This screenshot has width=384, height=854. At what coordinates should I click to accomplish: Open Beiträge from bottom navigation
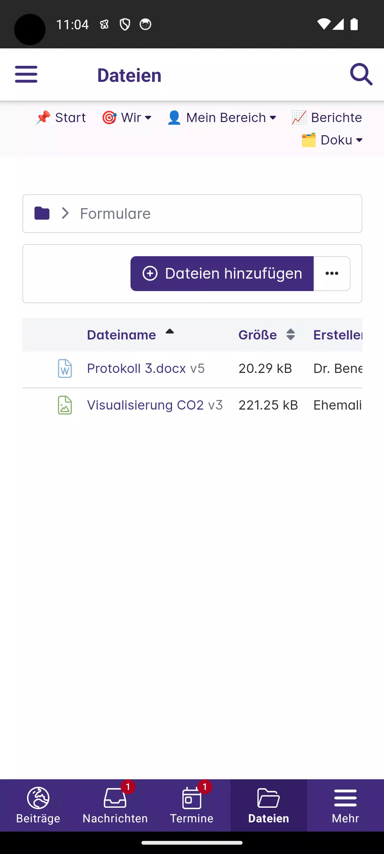38,806
